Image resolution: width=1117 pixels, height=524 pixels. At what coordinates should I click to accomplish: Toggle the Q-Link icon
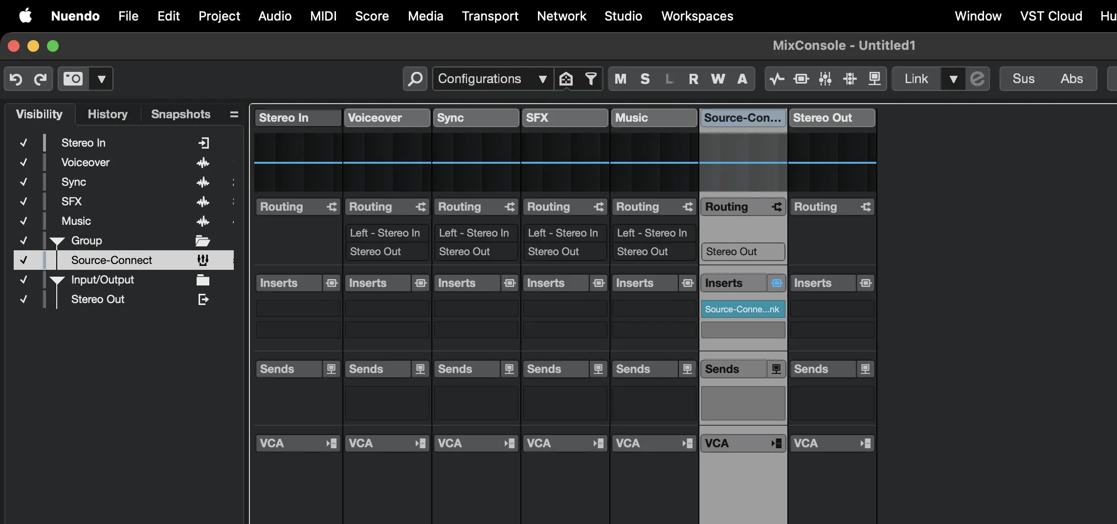coord(977,79)
